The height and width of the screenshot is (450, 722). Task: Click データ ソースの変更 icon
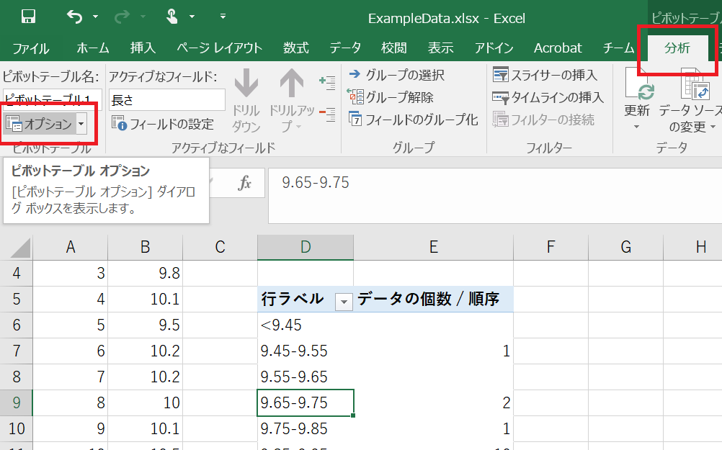coord(694,85)
